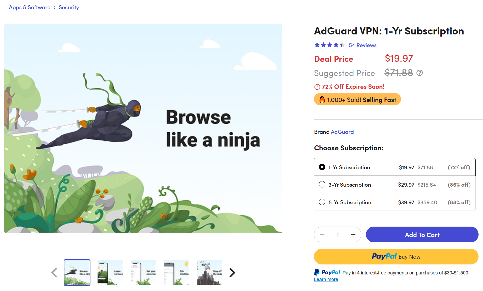Increase quantity using the plus button
The image size is (483, 291).
tap(353, 234)
